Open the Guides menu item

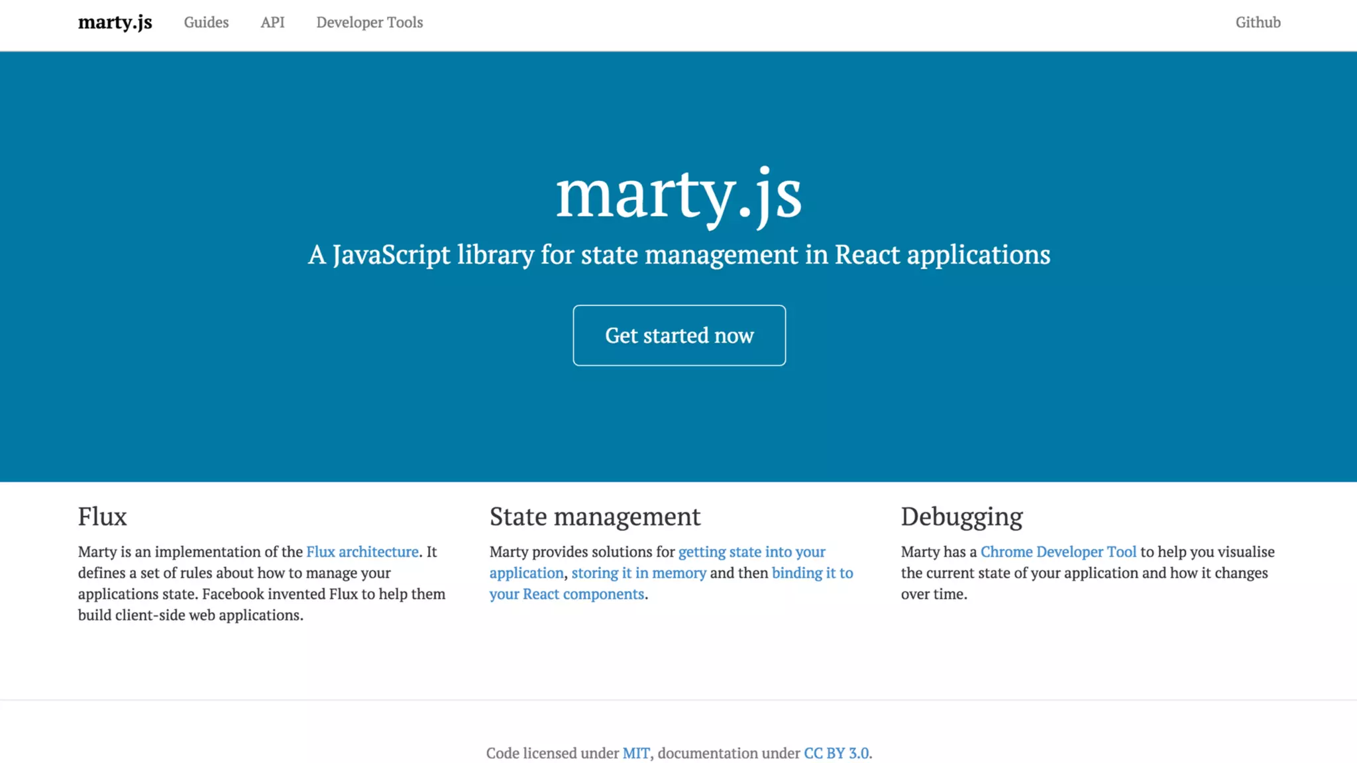(x=206, y=22)
